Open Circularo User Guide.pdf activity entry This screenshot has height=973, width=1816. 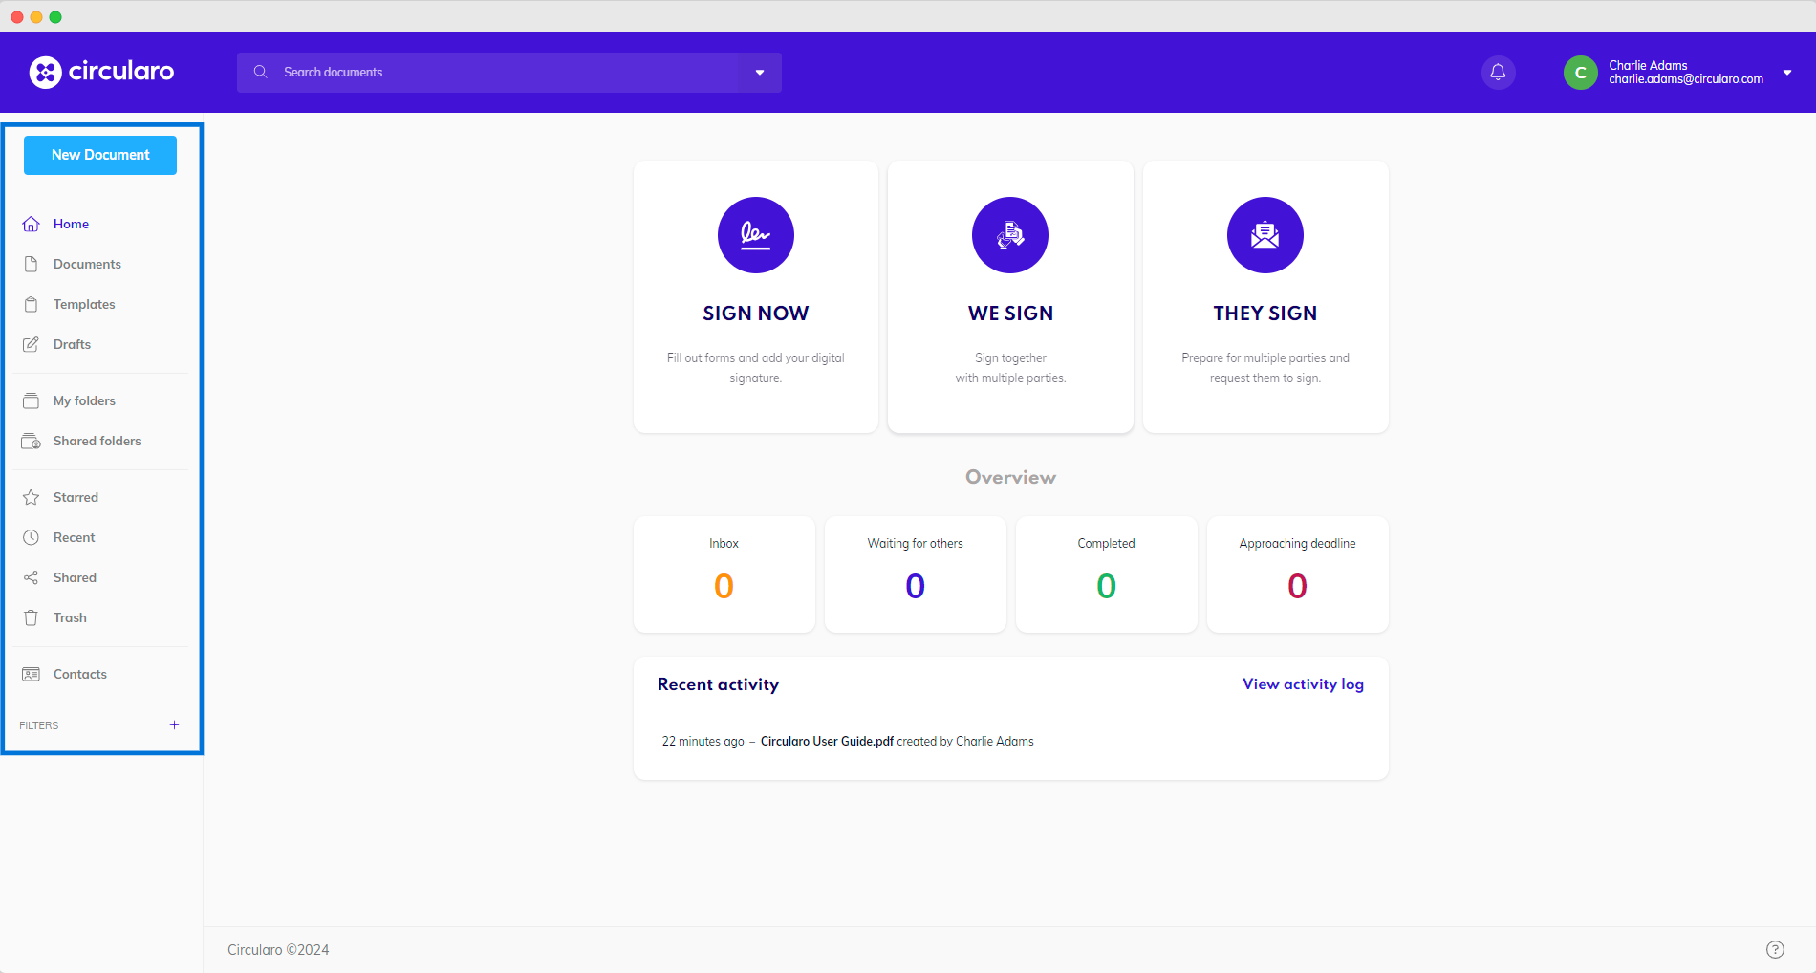827,742
